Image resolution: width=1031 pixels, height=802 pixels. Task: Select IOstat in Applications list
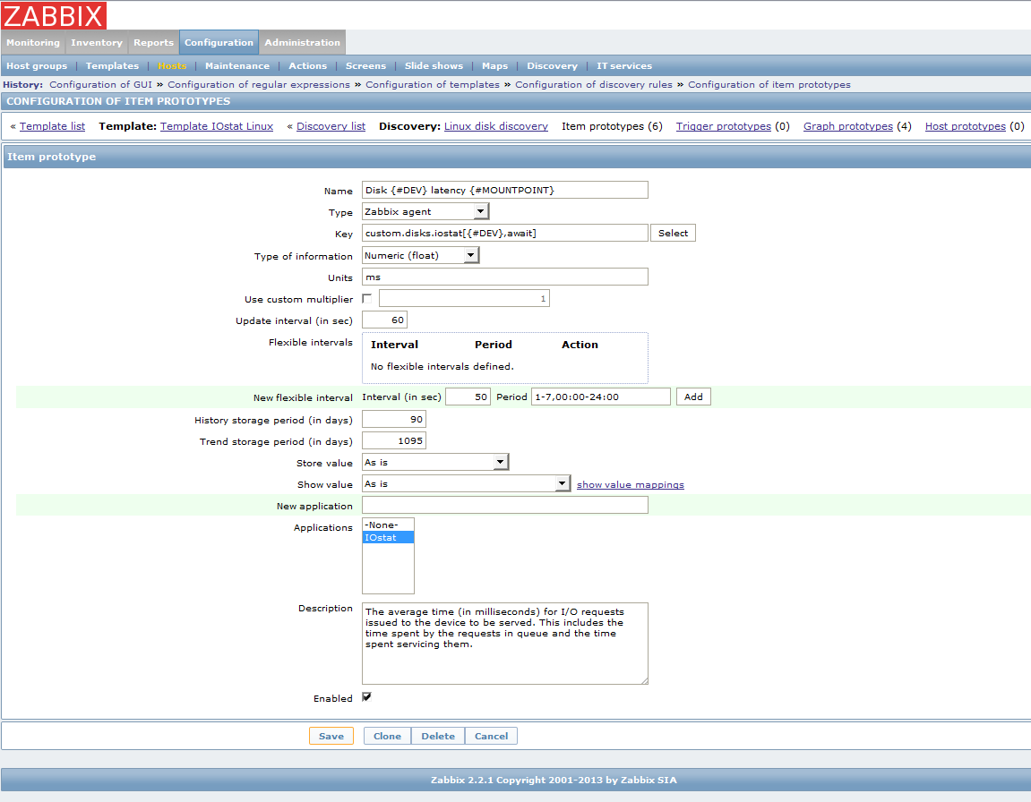388,537
